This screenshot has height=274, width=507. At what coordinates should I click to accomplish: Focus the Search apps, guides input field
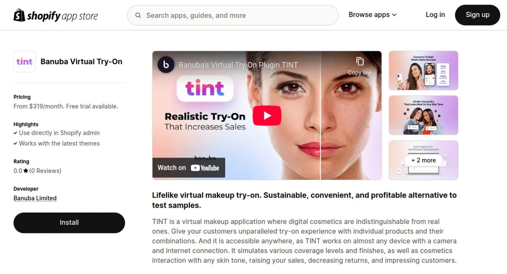click(233, 16)
